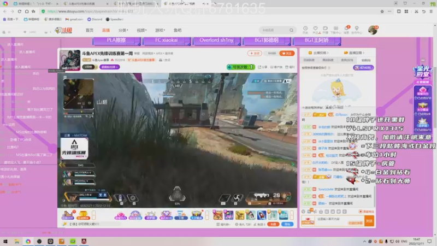Image resolution: width=437 pixels, height=246 pixels.
Task: Open the Speedtest bookmark
Action: [x=114, y=19]
